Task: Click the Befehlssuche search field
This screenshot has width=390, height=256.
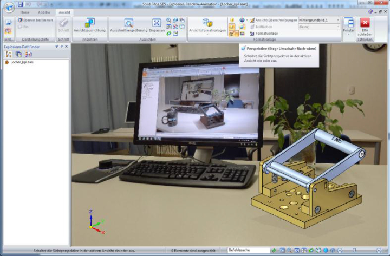Action: click(249, 250)
